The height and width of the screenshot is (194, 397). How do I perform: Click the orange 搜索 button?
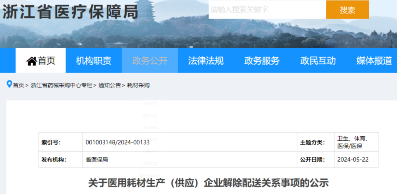(347, 10)
